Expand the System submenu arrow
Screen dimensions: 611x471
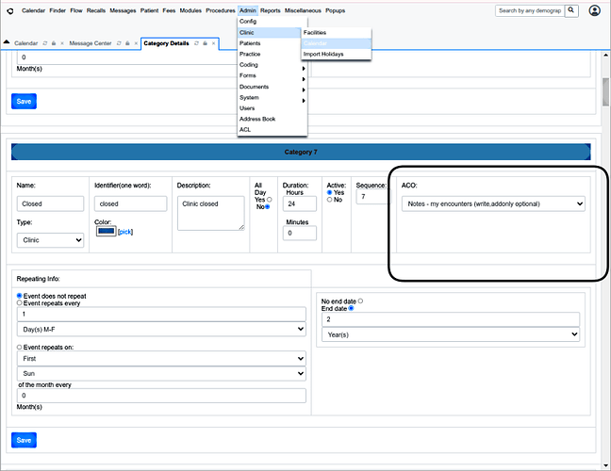pyautogui.click(x=304, y=101)
